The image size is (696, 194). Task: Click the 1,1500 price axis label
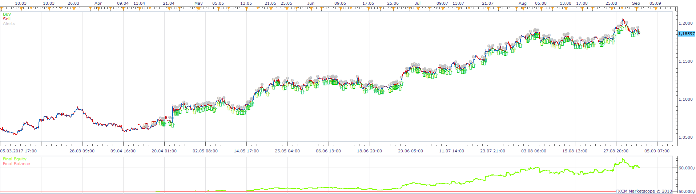pos(685,61)
